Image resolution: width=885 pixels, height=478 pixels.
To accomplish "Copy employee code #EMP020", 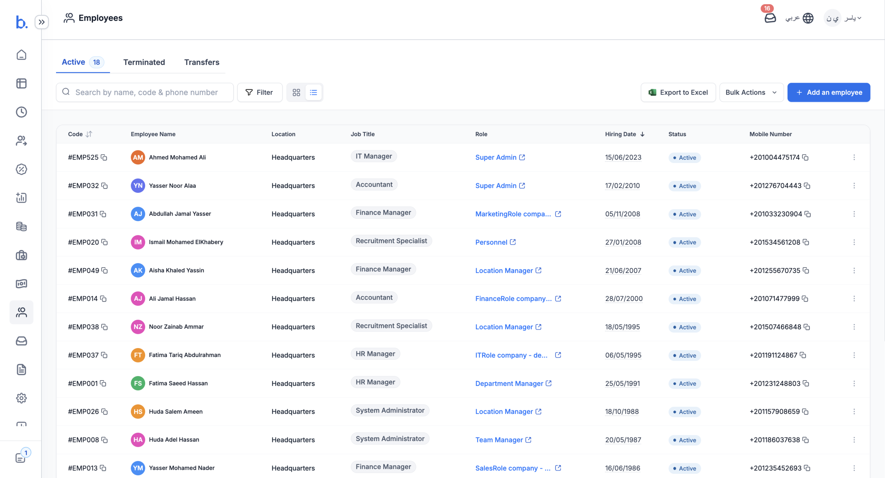I will pyautogui.click(x=104, y=242).
